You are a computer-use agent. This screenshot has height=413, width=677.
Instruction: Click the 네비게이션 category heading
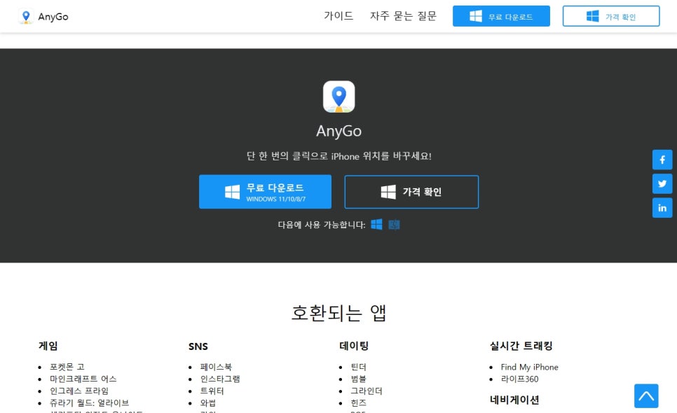514,400
